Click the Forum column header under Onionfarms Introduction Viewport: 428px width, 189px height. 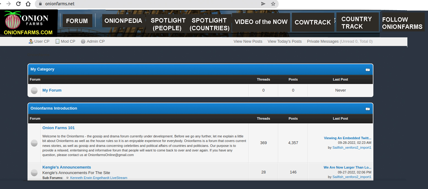35,119
